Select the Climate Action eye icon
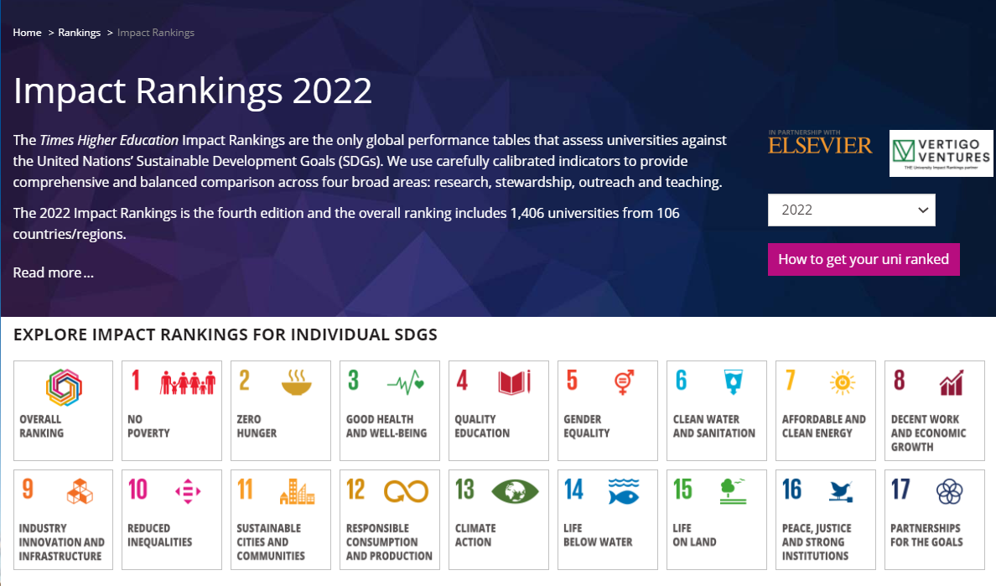 click(515, 491)
